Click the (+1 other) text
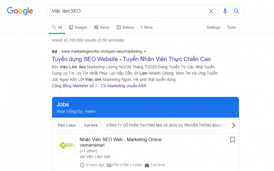Image resolution: width=274 pixels, height=171 pixels. point(88,151)
